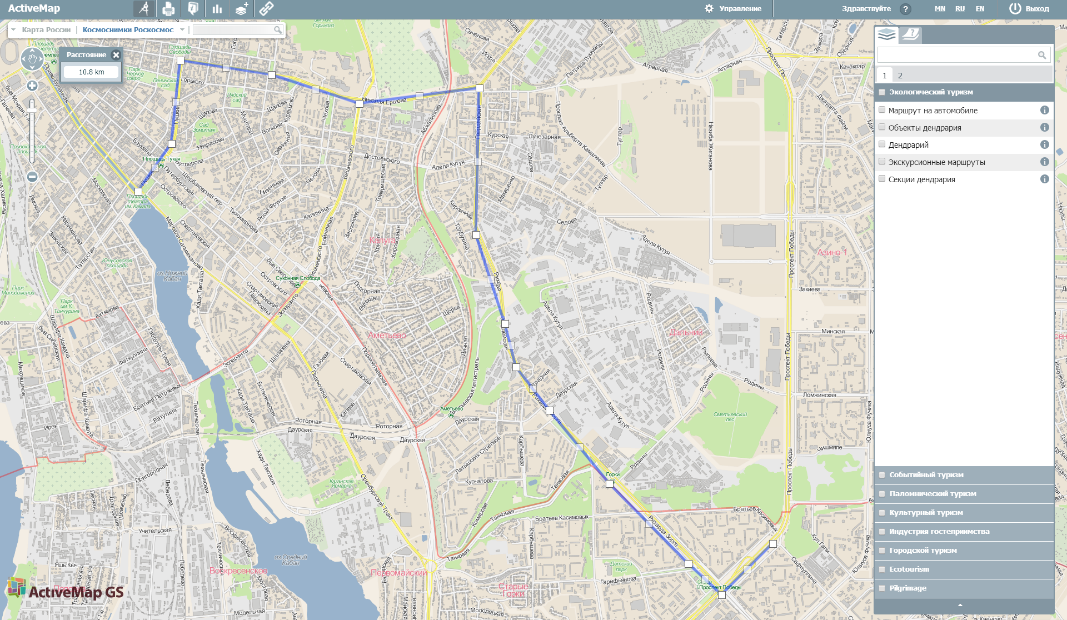
Task: Open the print map tool
Action: (168, 8)
